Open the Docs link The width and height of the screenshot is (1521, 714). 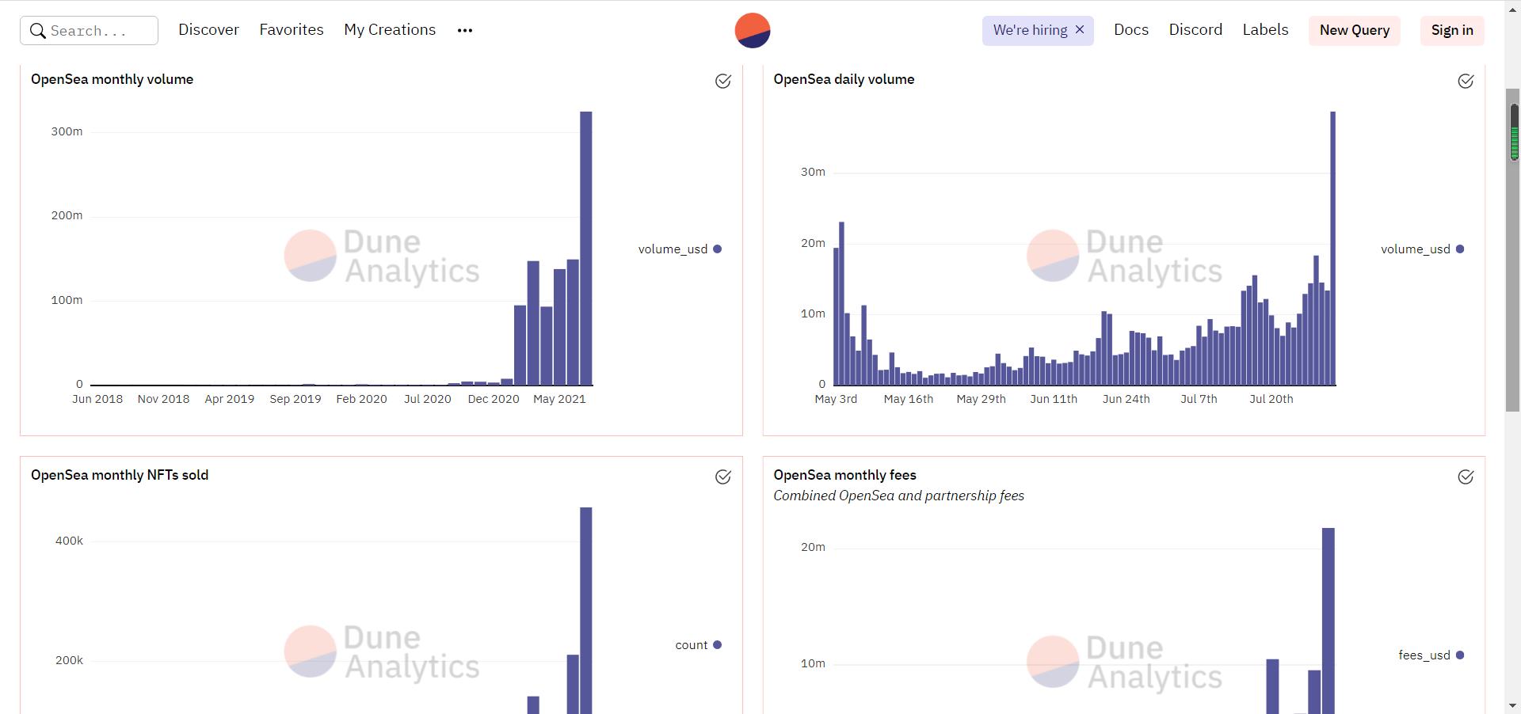point(1131,30)
